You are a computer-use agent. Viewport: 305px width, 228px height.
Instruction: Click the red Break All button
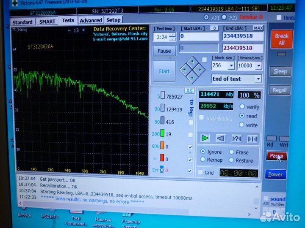(x=282, y=39)
